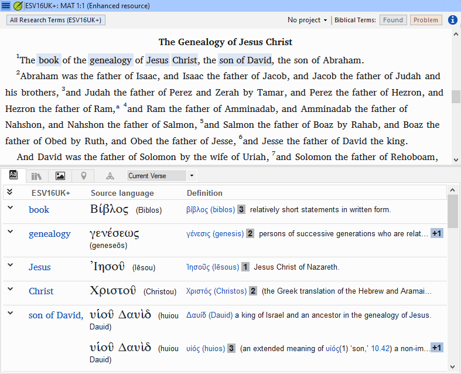Open the hamburger window menu

coord(6,6)
